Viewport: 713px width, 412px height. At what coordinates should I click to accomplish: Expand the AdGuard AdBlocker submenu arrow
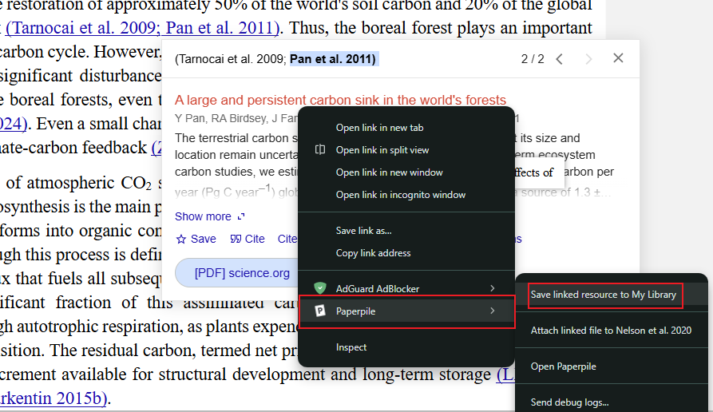pyautogui.click(x=492, y=288)
